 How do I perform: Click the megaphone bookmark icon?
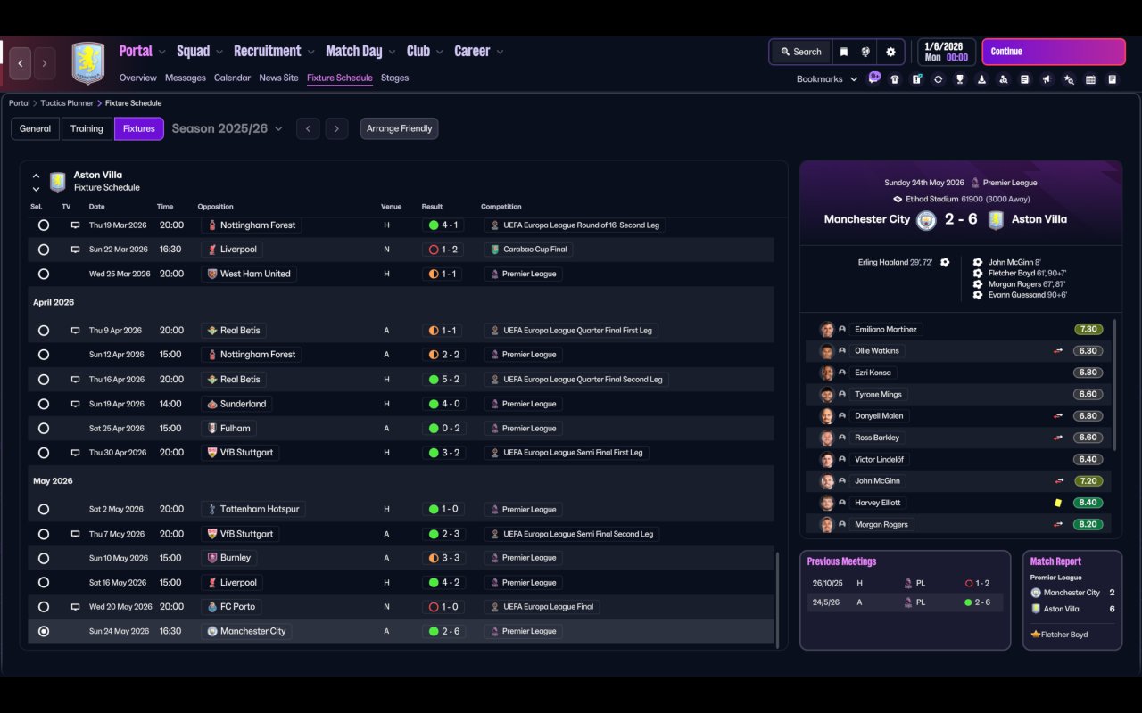(x=1047, y=79)
